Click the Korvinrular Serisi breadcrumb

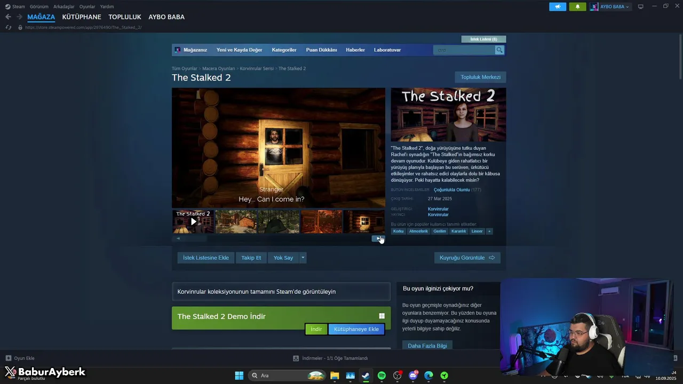(x=257, y=68)
